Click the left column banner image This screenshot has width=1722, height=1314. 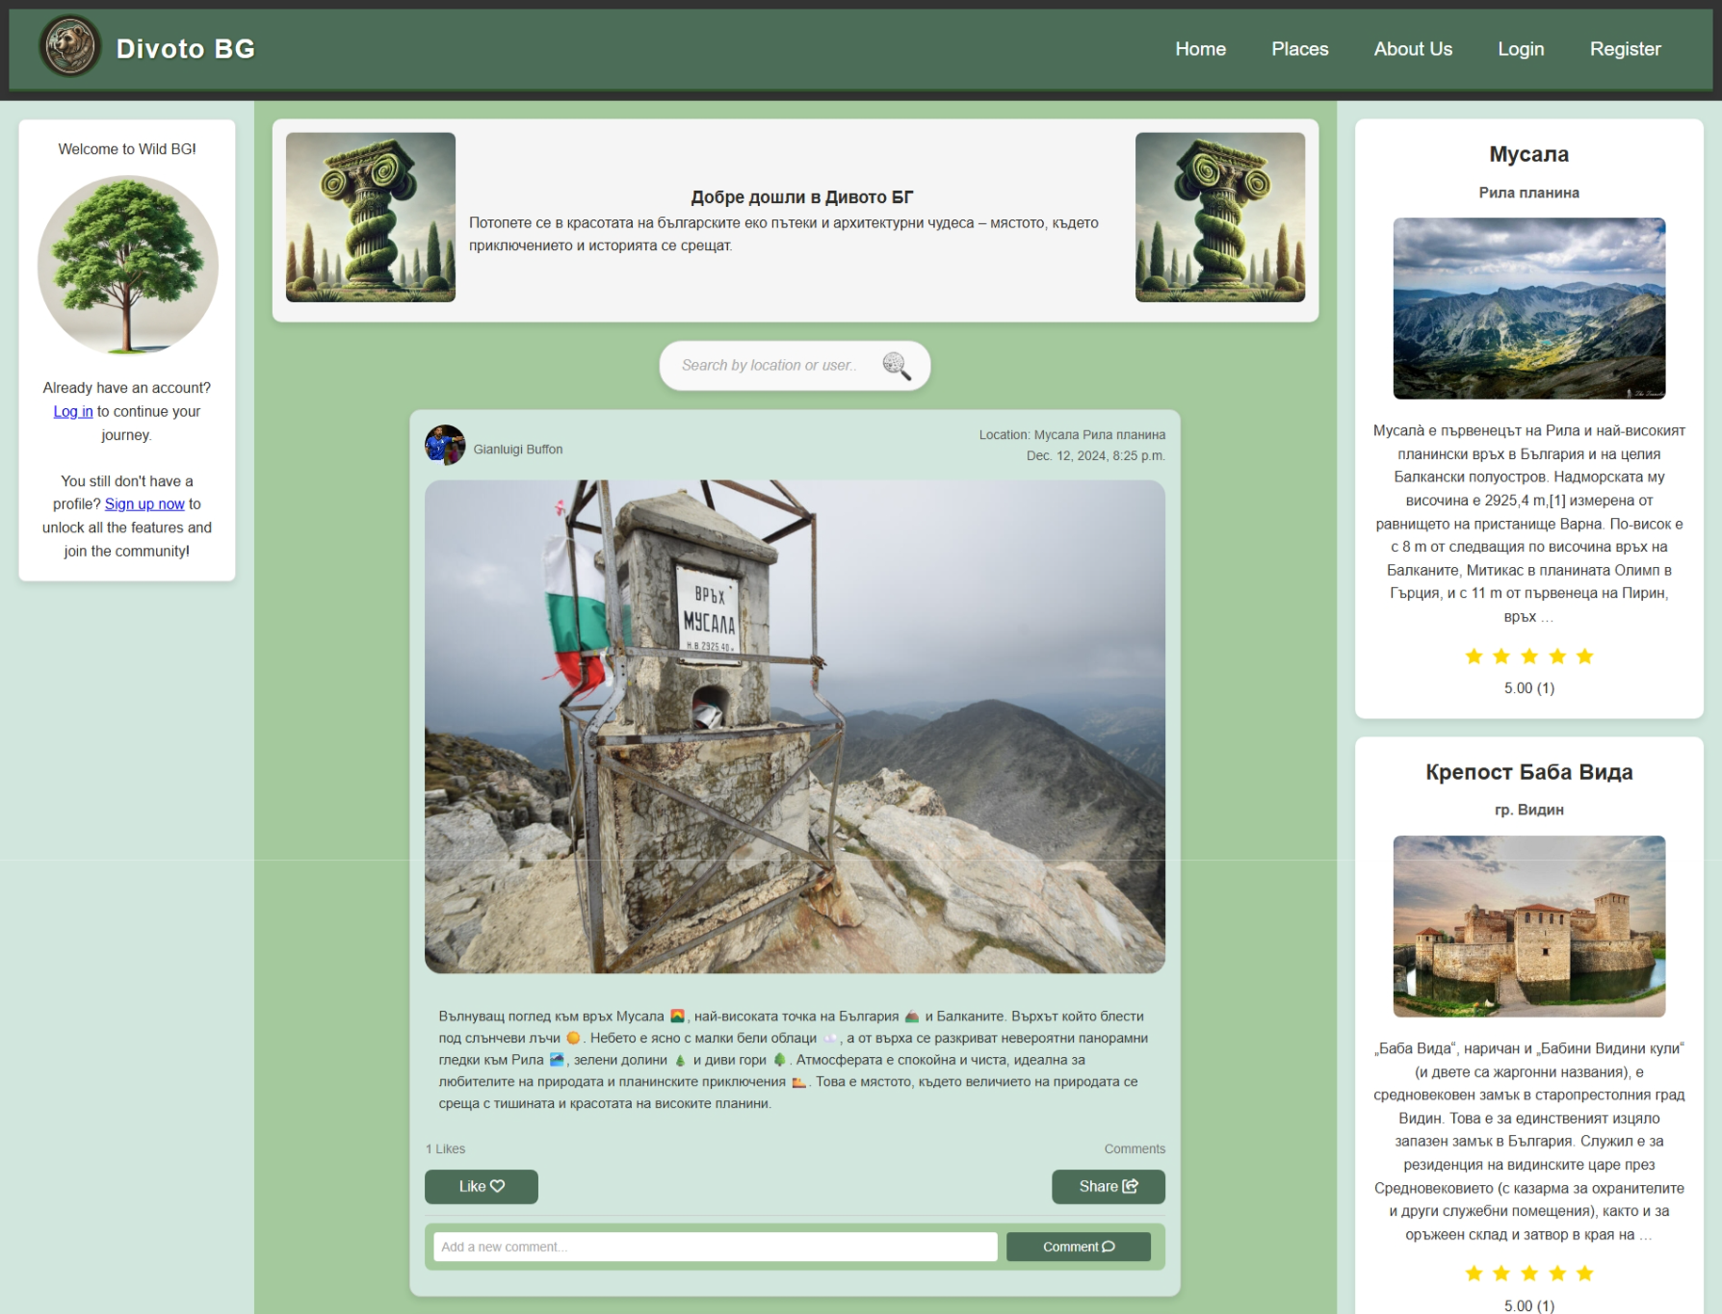[371, 218]
